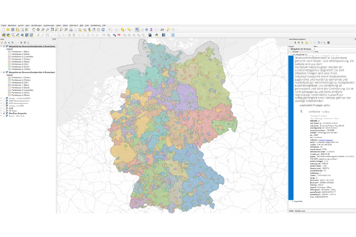Open layer styling panel brush icon
356x237 pixels.
(x=2, y=43)
